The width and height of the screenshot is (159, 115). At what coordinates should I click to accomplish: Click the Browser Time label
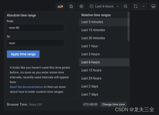(x=17, y=104)
